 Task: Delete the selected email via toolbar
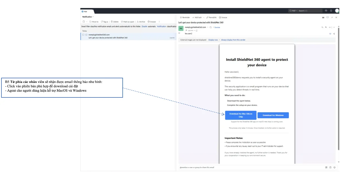point(115,22)
